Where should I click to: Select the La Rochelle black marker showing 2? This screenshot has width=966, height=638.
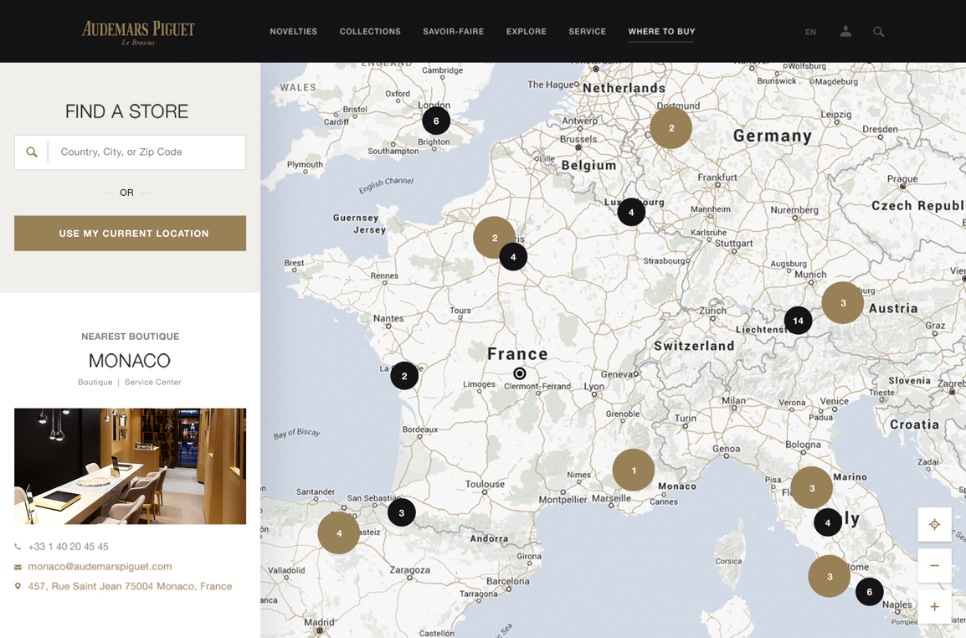pyautogui.click(x=404, y=375)
